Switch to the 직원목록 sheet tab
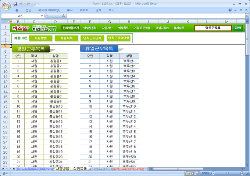The height and width of the screenshot is (176, 250). pos(80,169)
